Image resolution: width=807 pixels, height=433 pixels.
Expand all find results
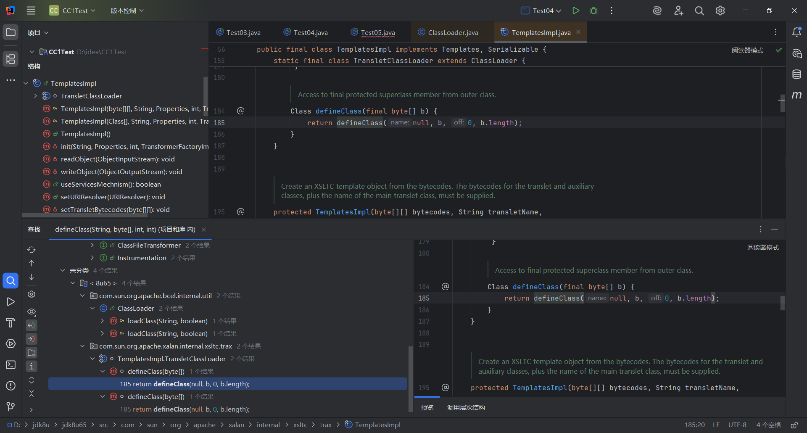tap(32, 380)
